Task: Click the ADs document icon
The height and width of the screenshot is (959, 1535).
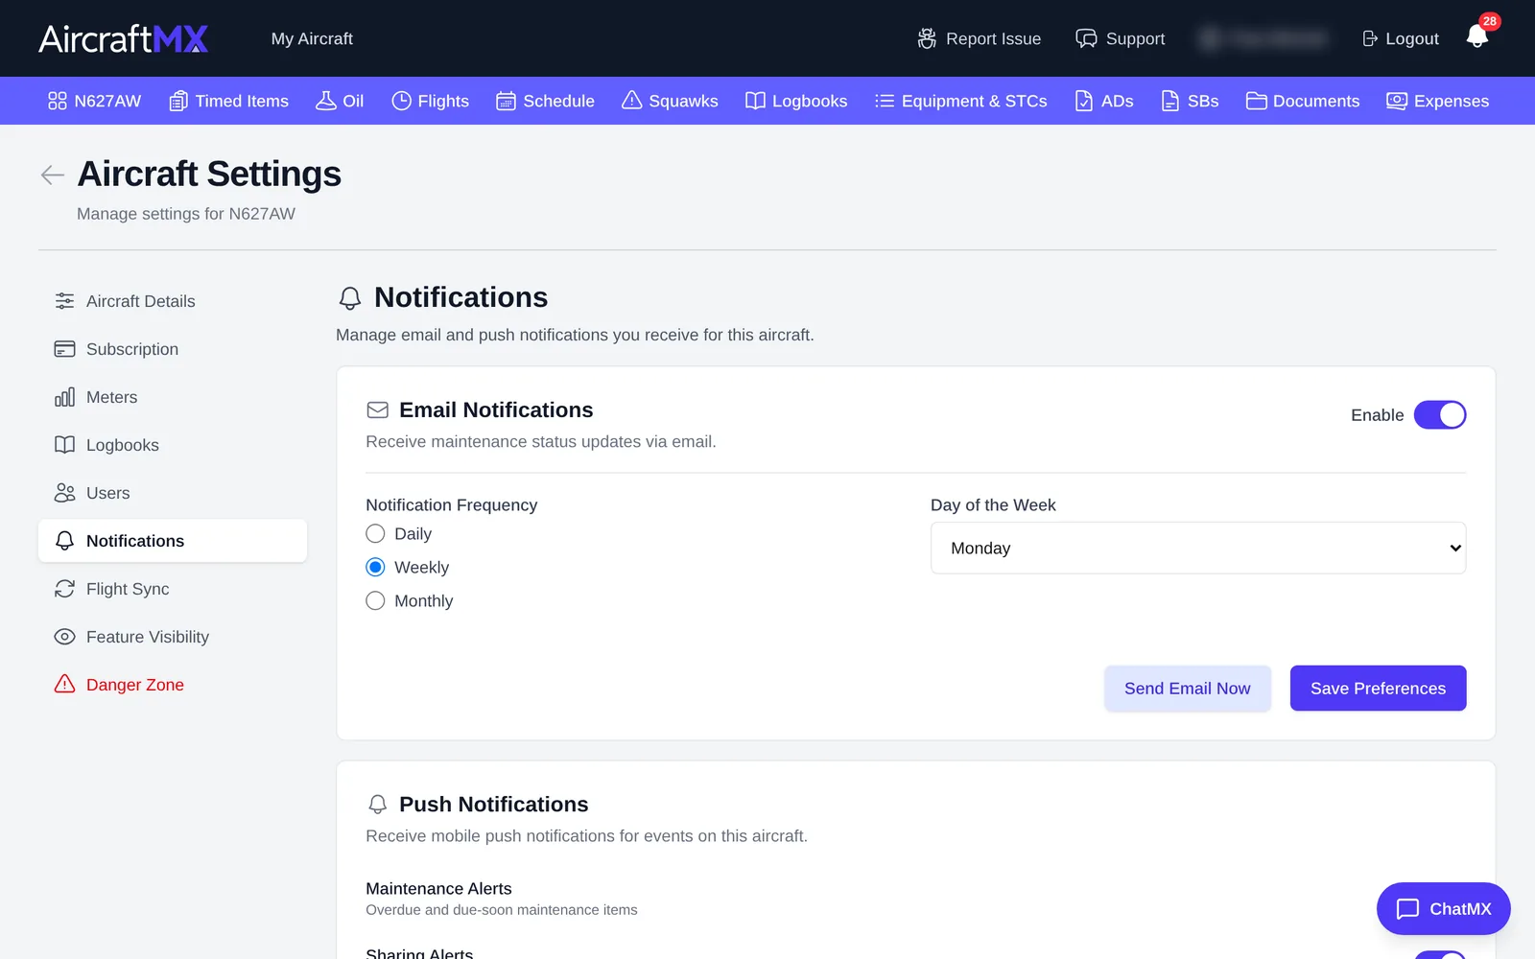Action: 1084,101
